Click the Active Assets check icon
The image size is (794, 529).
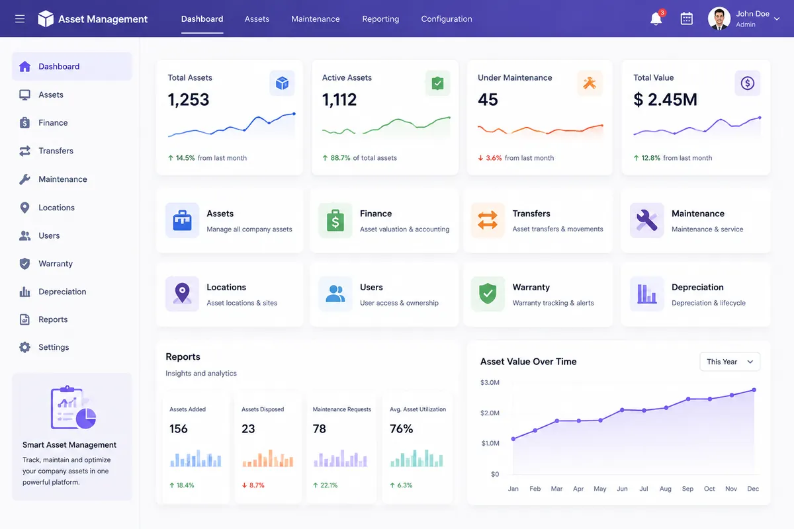(437, 83)
